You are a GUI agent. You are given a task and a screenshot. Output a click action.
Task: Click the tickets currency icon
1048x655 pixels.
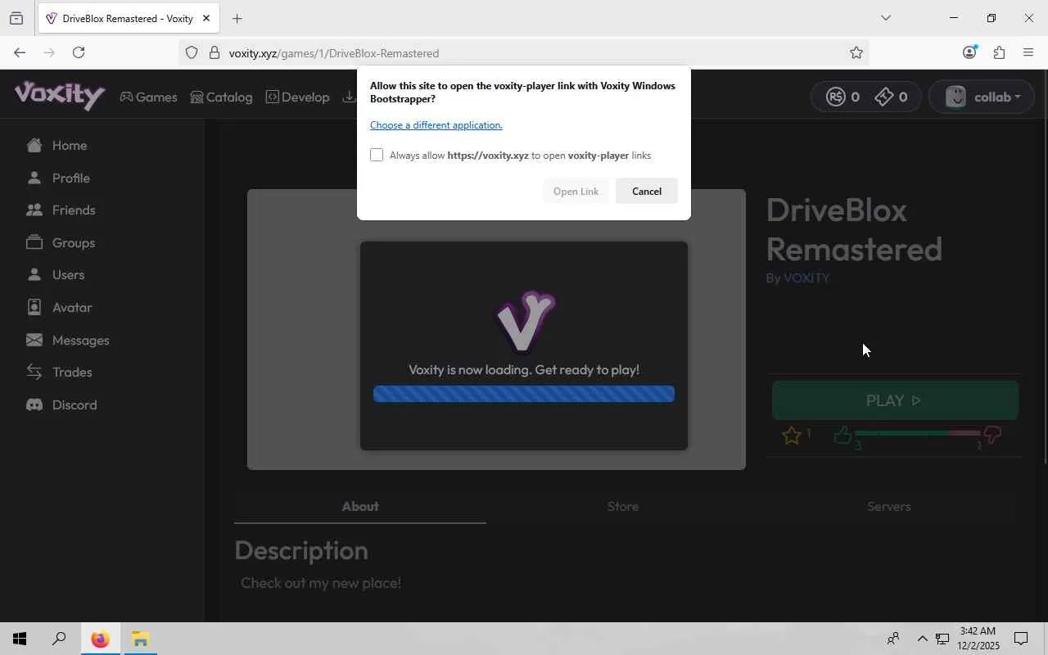tap(884, 97)
